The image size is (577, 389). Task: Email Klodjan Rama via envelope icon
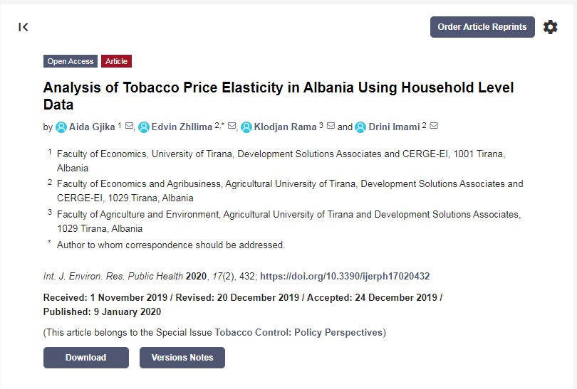331,127
